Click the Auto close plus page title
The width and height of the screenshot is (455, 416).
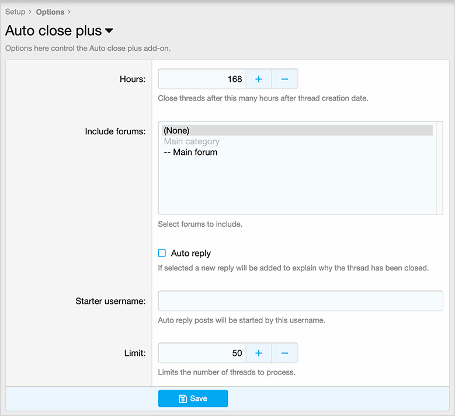53,30
